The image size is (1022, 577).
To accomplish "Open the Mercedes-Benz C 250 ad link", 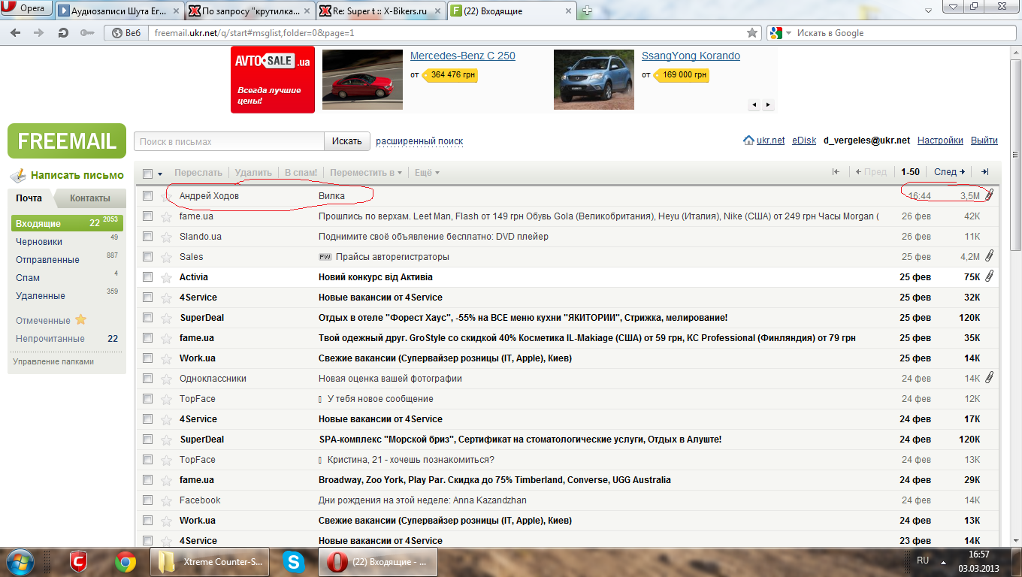I will pos(463,56).
